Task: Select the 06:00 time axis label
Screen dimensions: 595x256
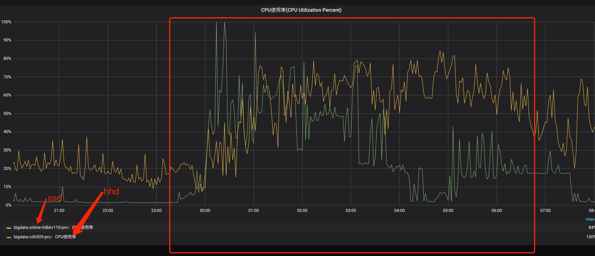Action: click(497, 211)
